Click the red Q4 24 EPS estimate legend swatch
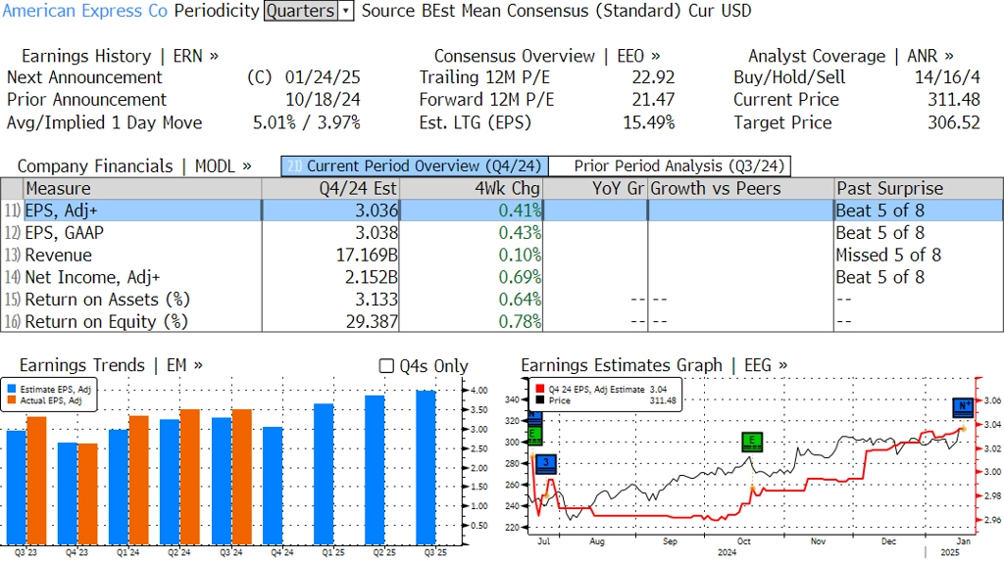Screen dimensions: 1004x562 pos(540,389)
